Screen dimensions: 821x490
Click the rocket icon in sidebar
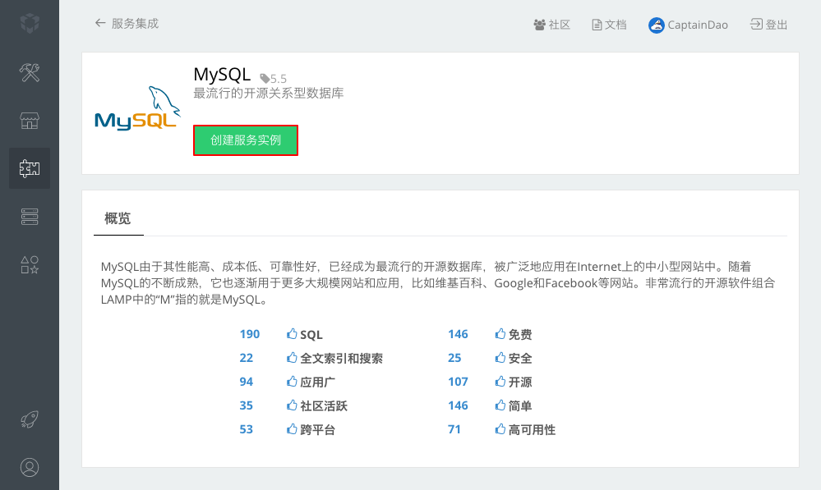(x=30, y=419)
